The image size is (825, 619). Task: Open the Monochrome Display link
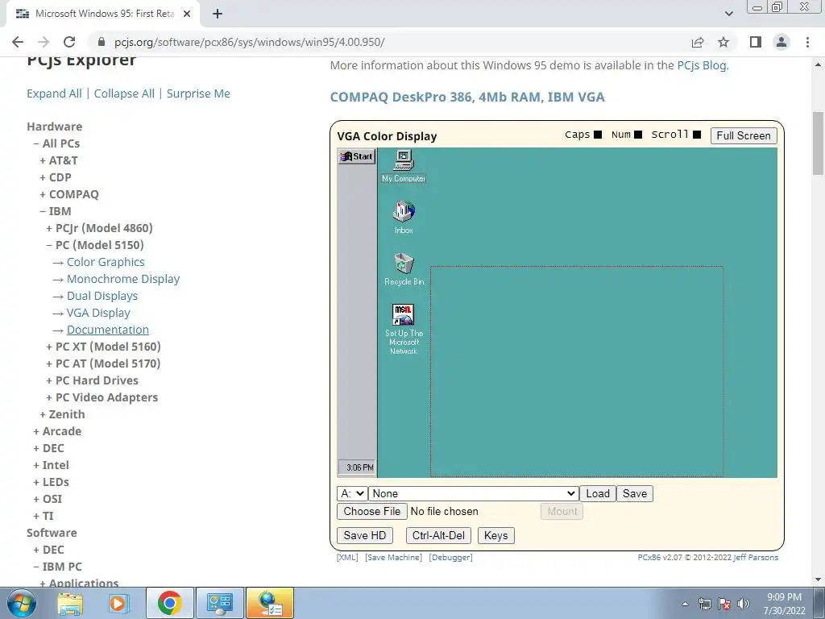(123, 279)
